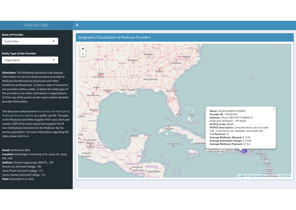This screenshot has height=210, width=296.
Task: Click the Jacksonville label on the map
Action: point(172,91)
